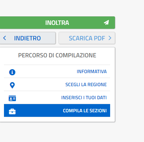Click the ID card icon
The width and height of the screenshot is (144, 142).
tap(12, 98)
